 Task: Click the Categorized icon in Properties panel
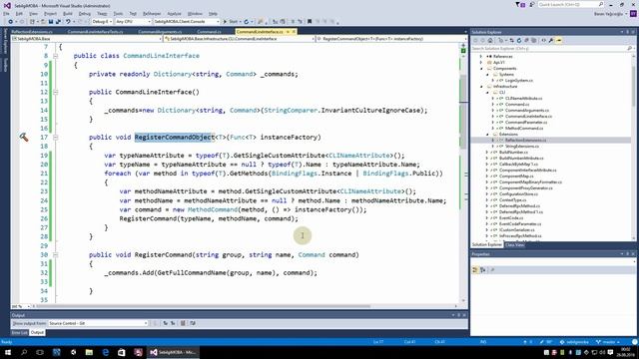point(475,270)
